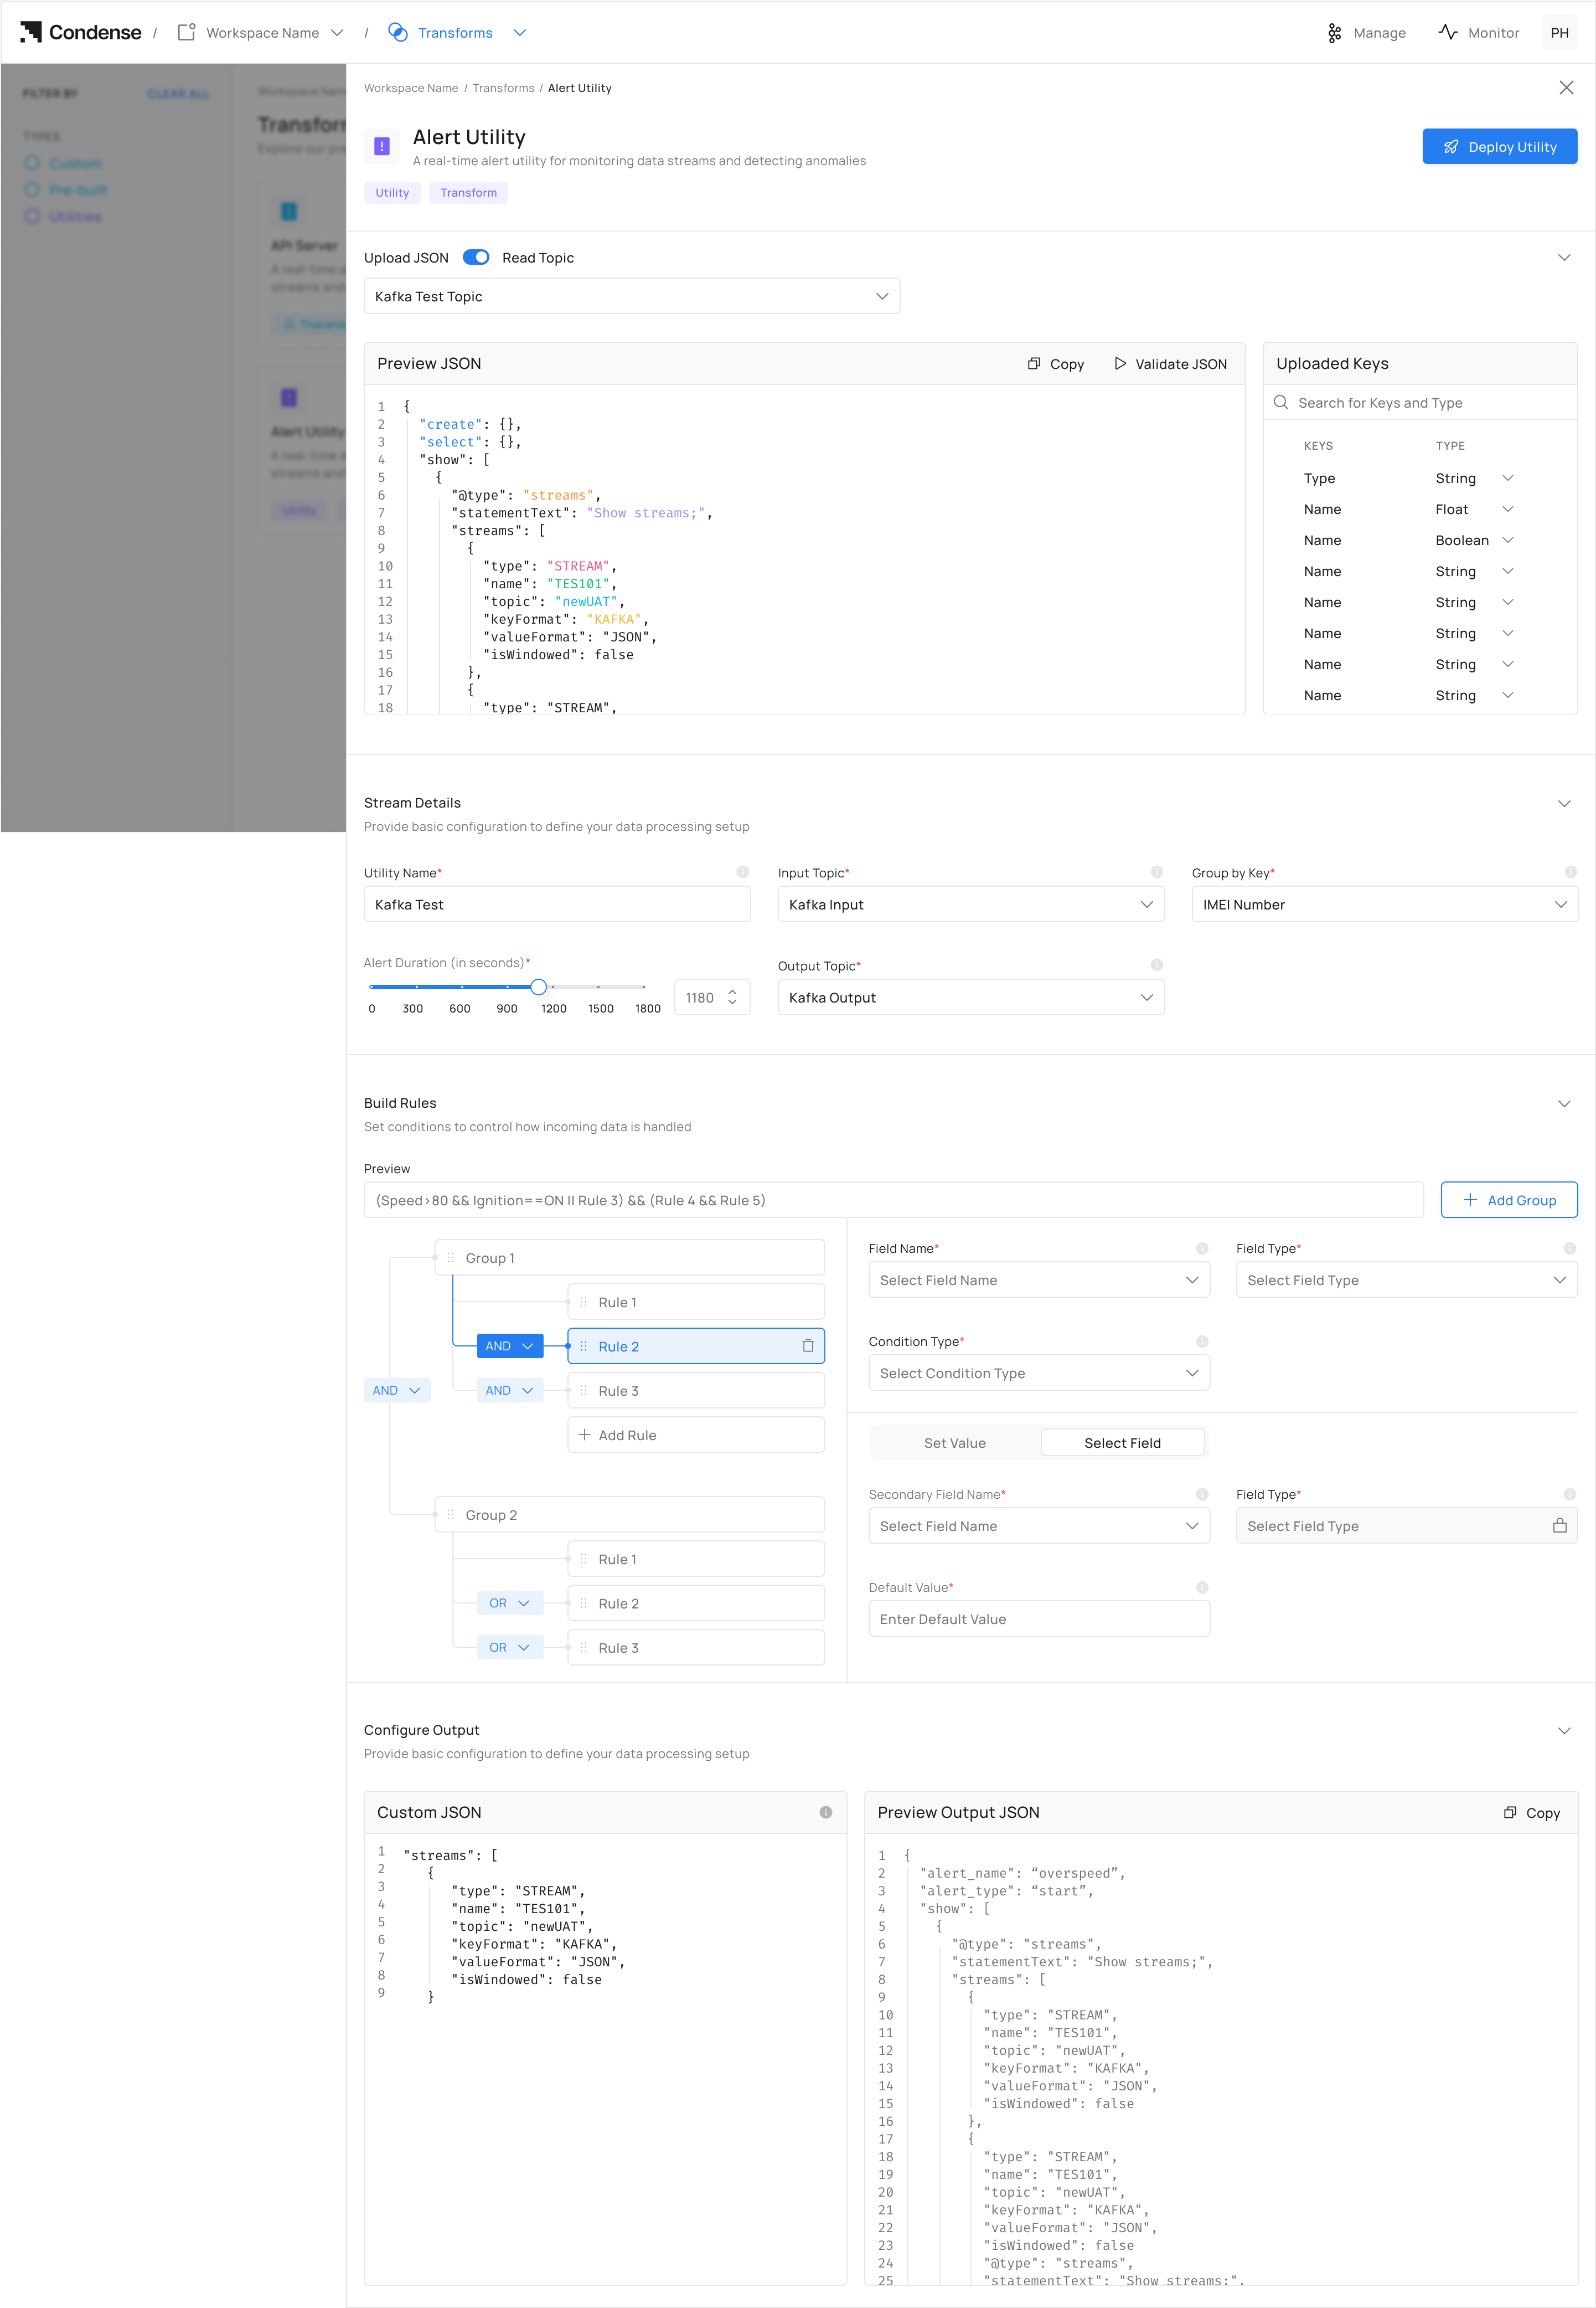1596x2308 pixels.
Task: Choose the Select Field option
Action: tap(1122, 1443)
